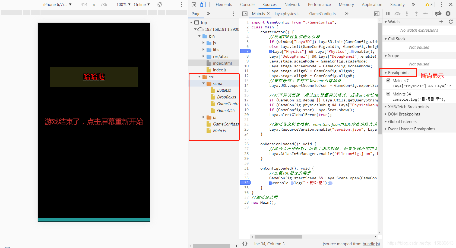This screenshot has width=456, height=248.
Task: Switch to the Application tab
Action: (372, 4)
